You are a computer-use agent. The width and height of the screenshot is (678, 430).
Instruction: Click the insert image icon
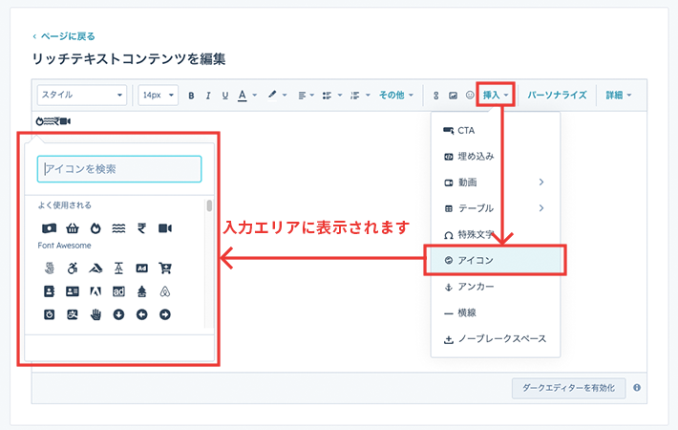pyautogui.click(x=453, y=96)
